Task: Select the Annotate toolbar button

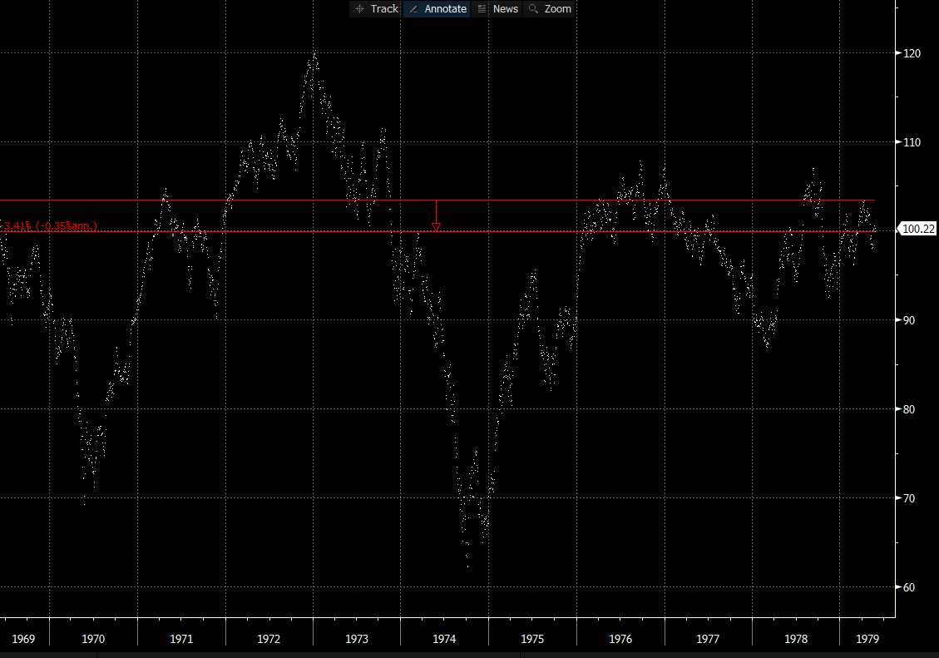Action: click(x=437, y=9)
